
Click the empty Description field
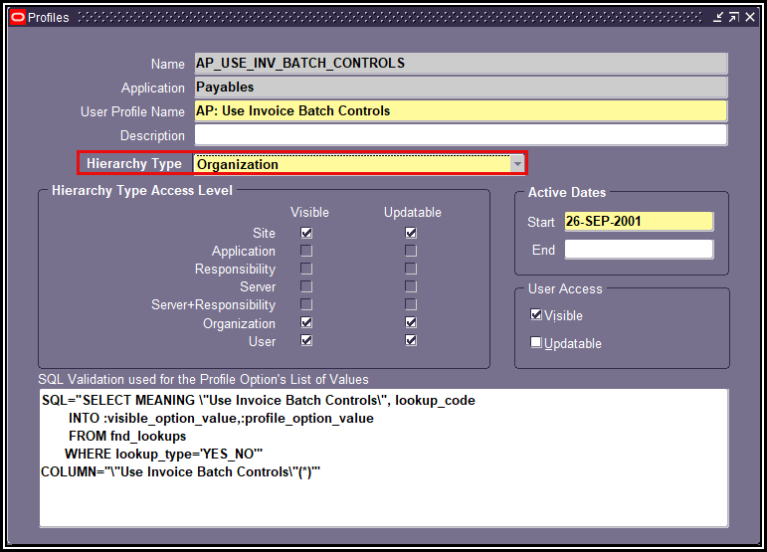pyautogui.click(x=461, y=135)
